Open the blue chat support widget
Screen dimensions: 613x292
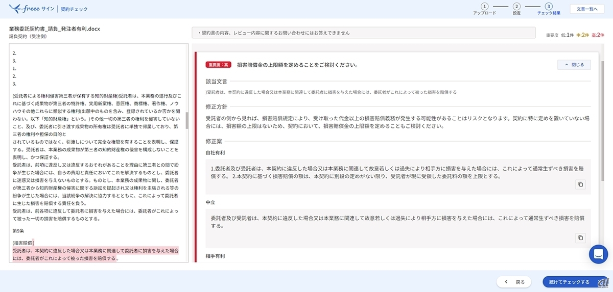click(x=598, y=254)
